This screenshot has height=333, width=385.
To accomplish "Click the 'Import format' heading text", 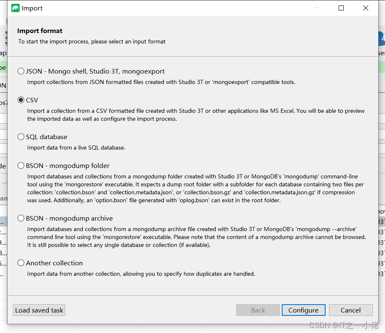I will (x=40, y=31).
